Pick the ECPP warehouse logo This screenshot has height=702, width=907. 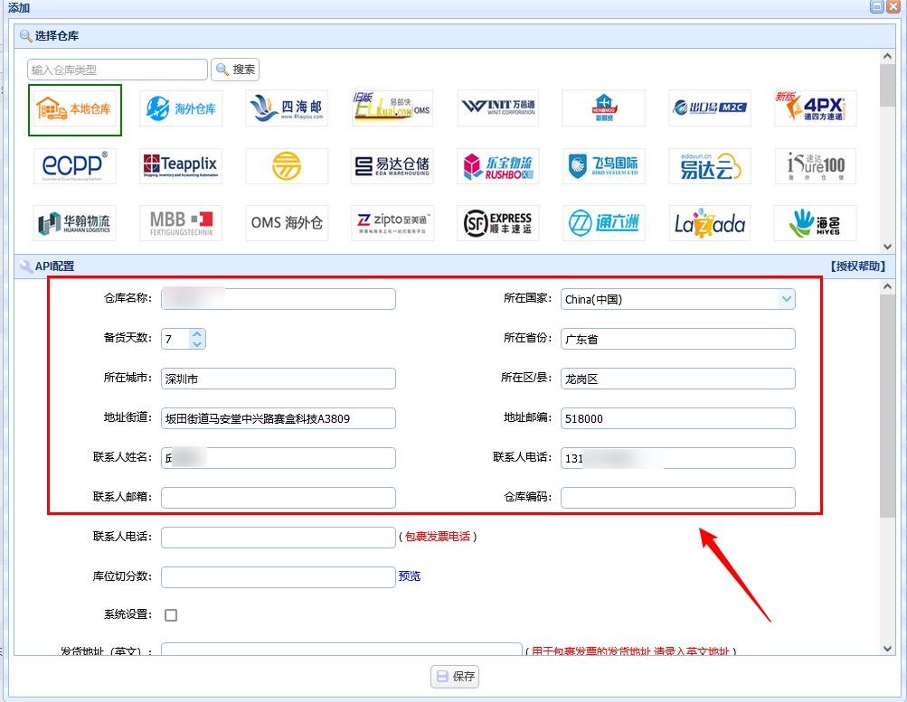point(75,166)
